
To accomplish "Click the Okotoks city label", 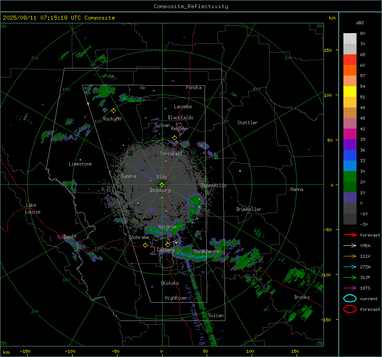I will click(x=170, y=283).
